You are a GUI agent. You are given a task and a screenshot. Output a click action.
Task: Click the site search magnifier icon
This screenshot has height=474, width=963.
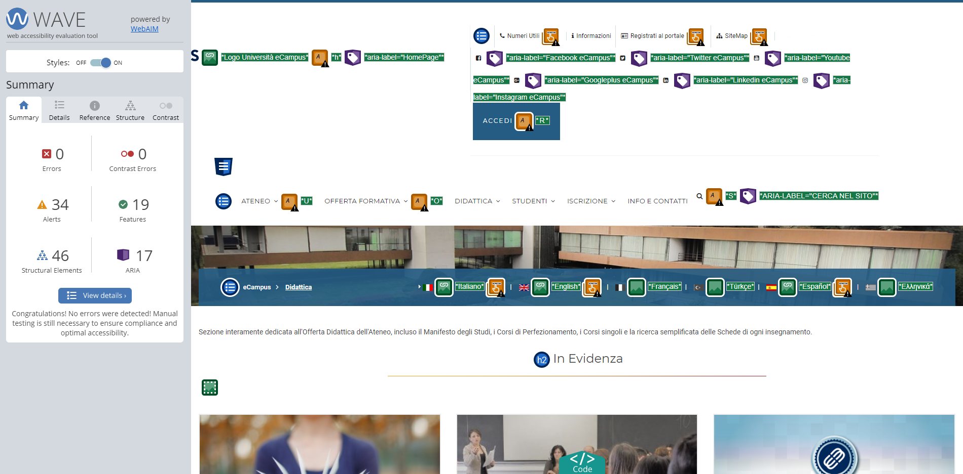tap(699, 196)
